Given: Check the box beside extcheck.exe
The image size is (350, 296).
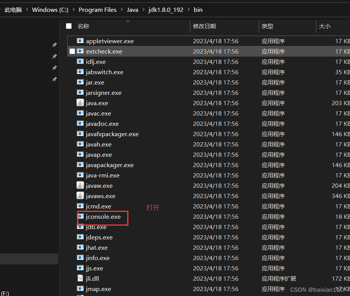Looking at the screenshot, I should [72, 51].
